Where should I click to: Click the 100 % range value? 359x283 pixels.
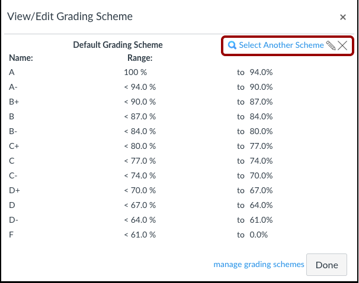(135, 73)
